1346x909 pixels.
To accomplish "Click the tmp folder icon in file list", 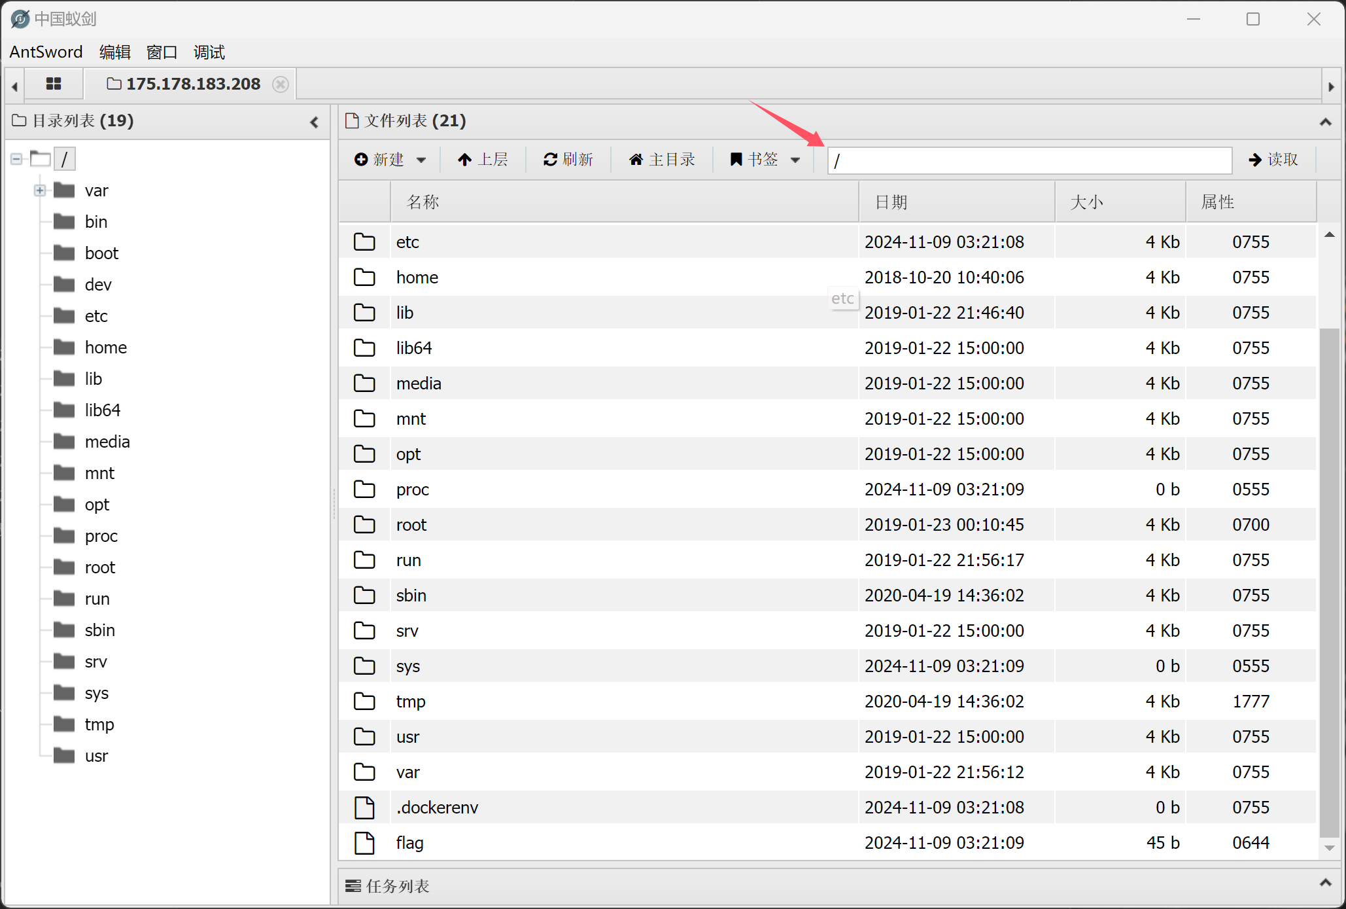I will [364, 701].
